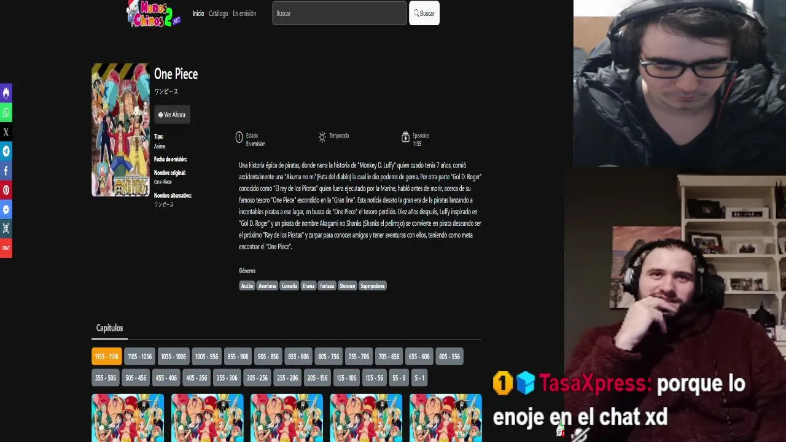Image resolution: width=786 pixels, height=442 pixels.
Task: Share on Facebook sidebar icon
Action: tap(6, 171)
